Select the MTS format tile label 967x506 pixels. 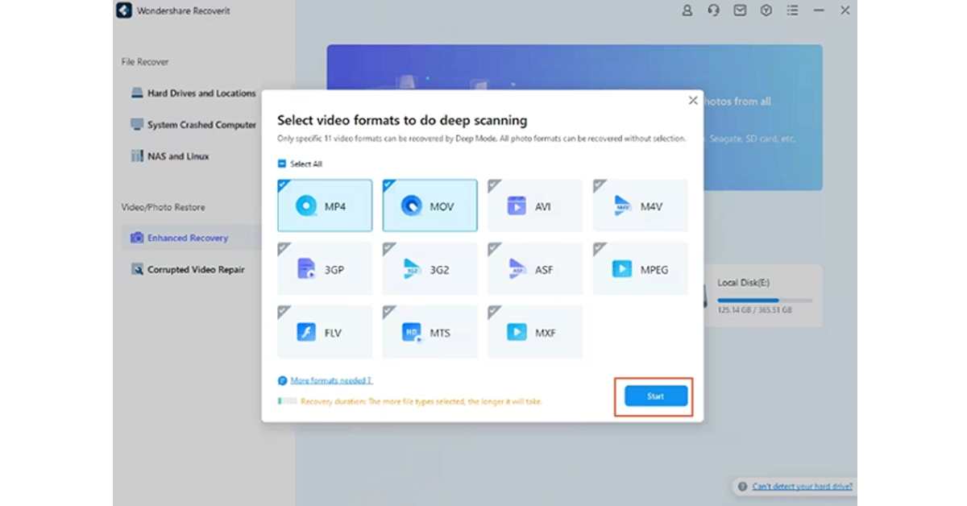point(440,333)
